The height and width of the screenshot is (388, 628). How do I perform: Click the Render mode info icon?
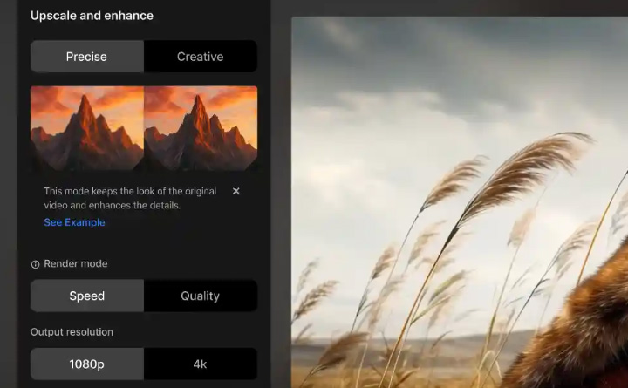point(35,264)
